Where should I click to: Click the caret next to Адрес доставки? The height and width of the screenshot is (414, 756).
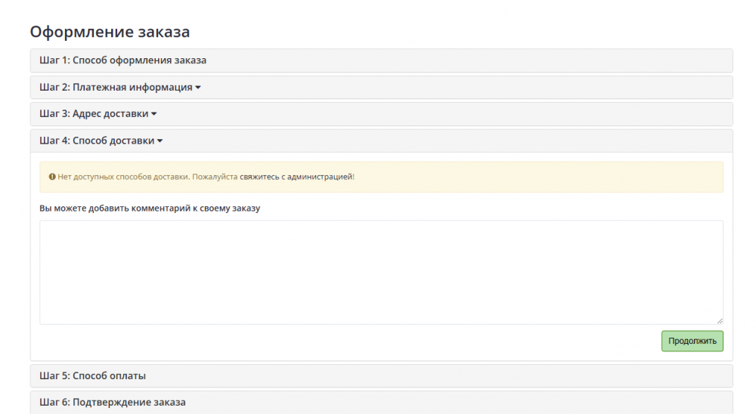153,114
